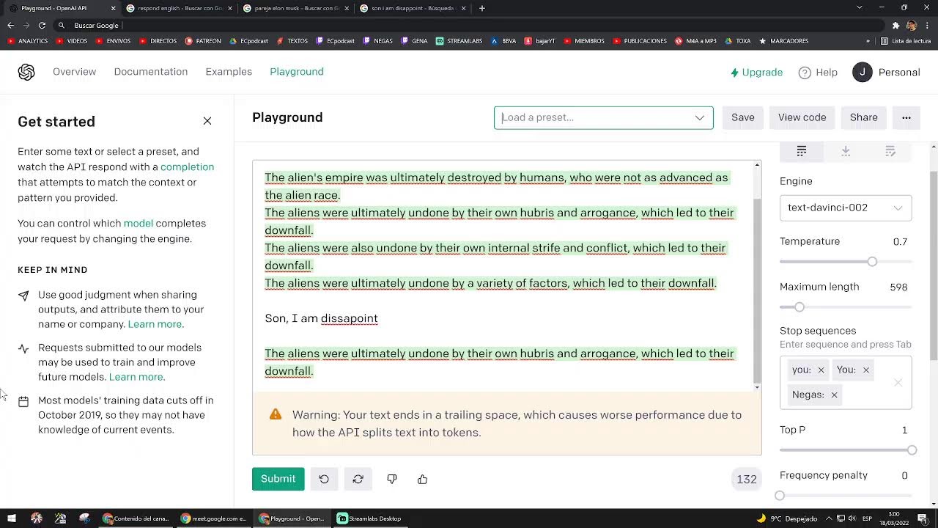The image size is (938, 528).
Task: Open the STREAMLABS bookmark
Action: click(459, 41)
